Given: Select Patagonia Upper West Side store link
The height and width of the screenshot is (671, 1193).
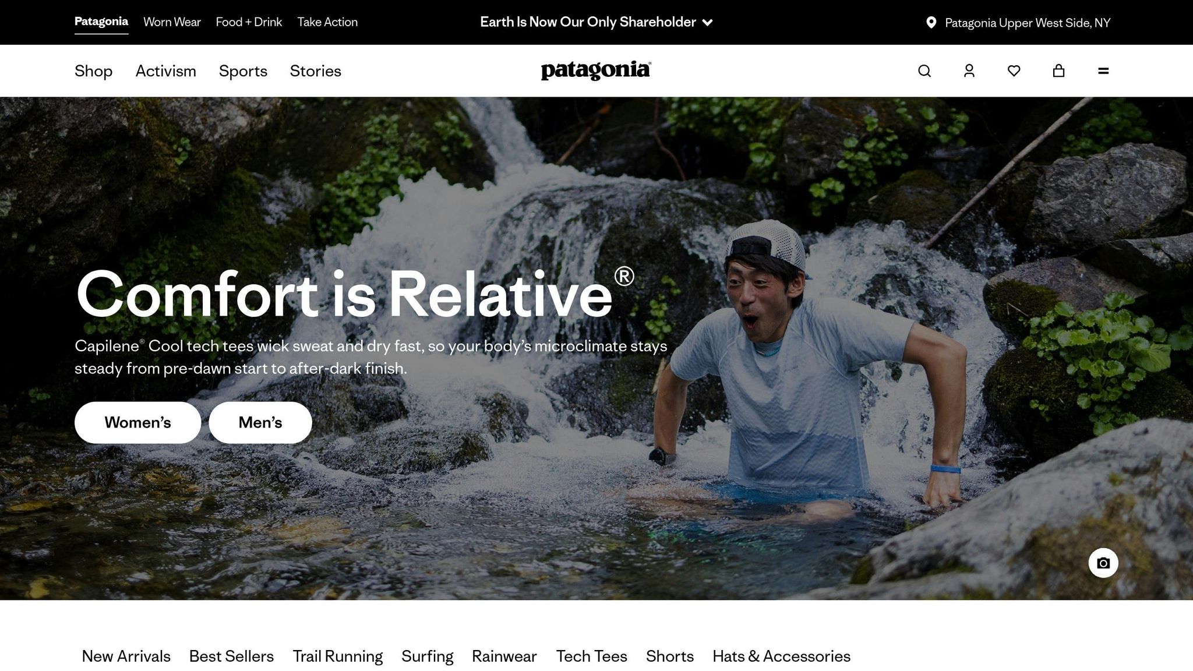Looking at the screenshot, I should [x=1028, y=23].
